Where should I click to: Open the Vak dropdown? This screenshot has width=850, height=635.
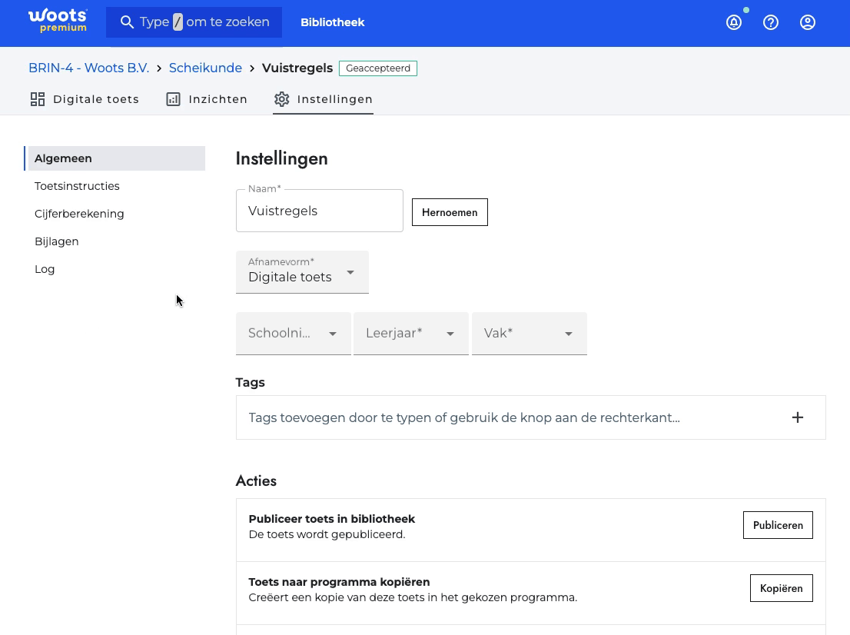pos(529,333)
